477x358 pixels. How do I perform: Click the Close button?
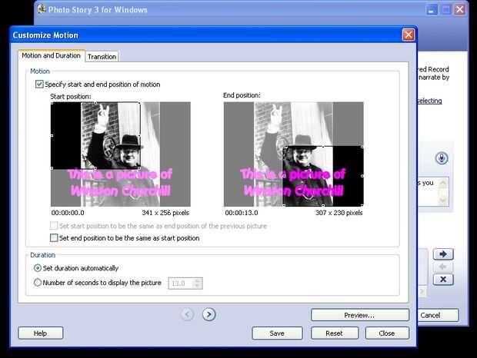(x=387, y=333)
